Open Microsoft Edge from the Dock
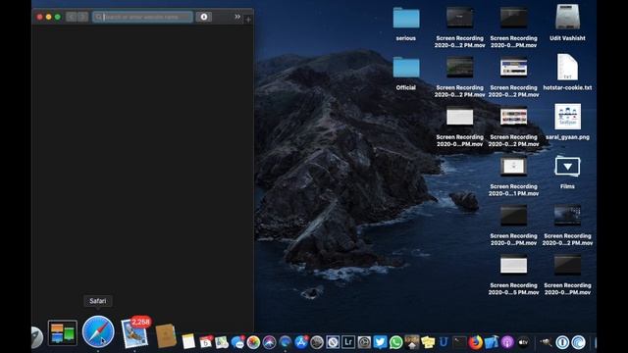The width and height of the screenshot is (628, 353). coord(286,342)
